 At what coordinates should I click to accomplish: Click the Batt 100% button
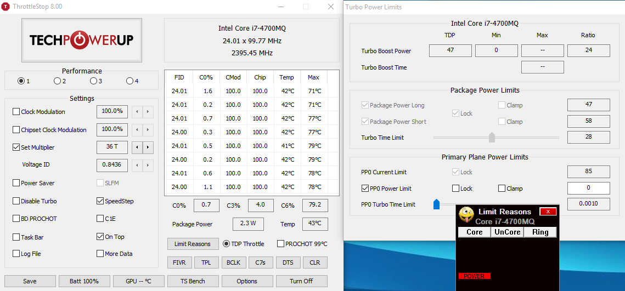84,281
